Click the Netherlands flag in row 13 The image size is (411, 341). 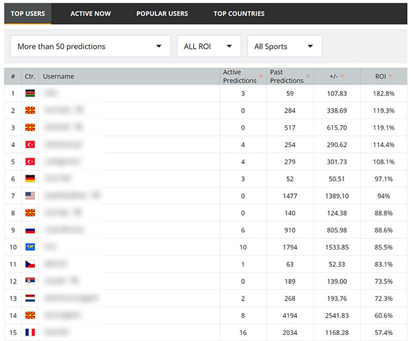point(30,298)
